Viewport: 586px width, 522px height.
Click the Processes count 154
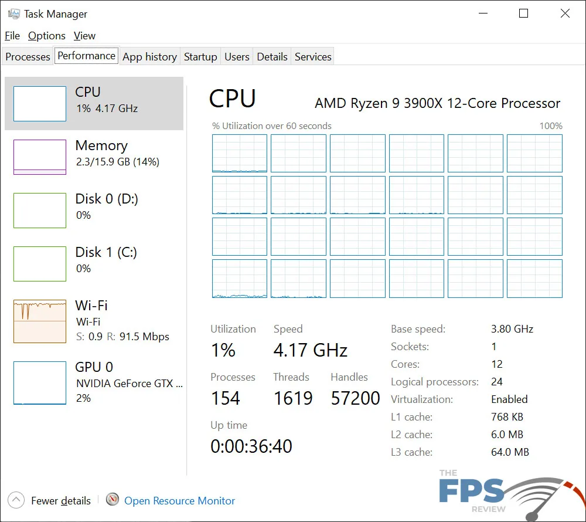tap(226, 398)
